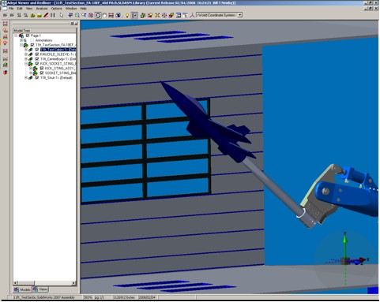The width and height of the screenshot is (380, 302).
Task: Toggle the 11ft_Strut checkbox
Action: (37, 77)
